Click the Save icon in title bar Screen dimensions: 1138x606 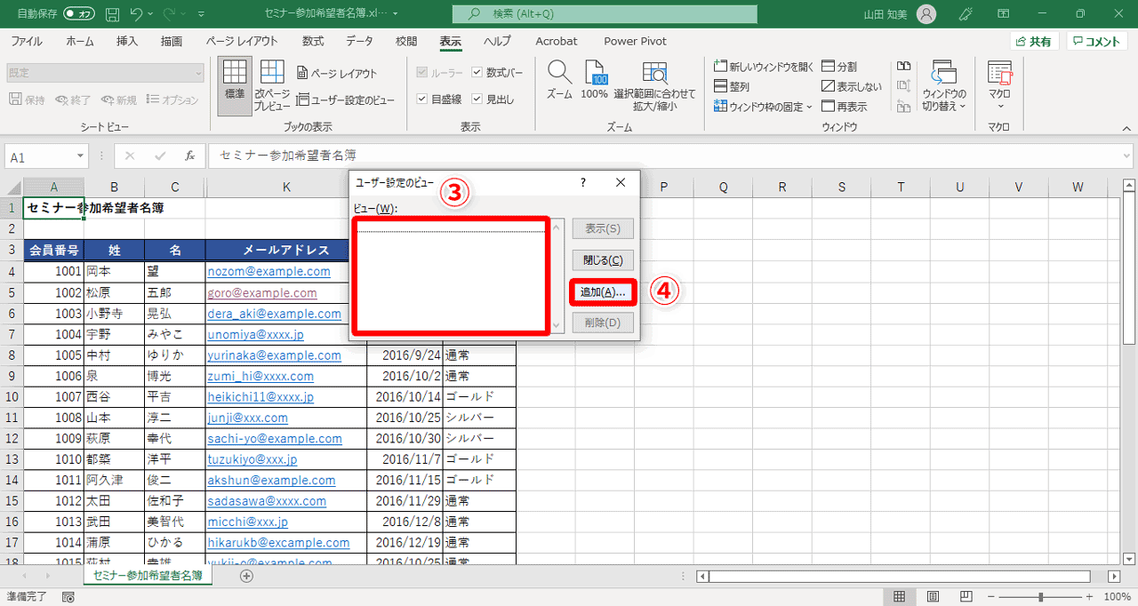[112, 14]
